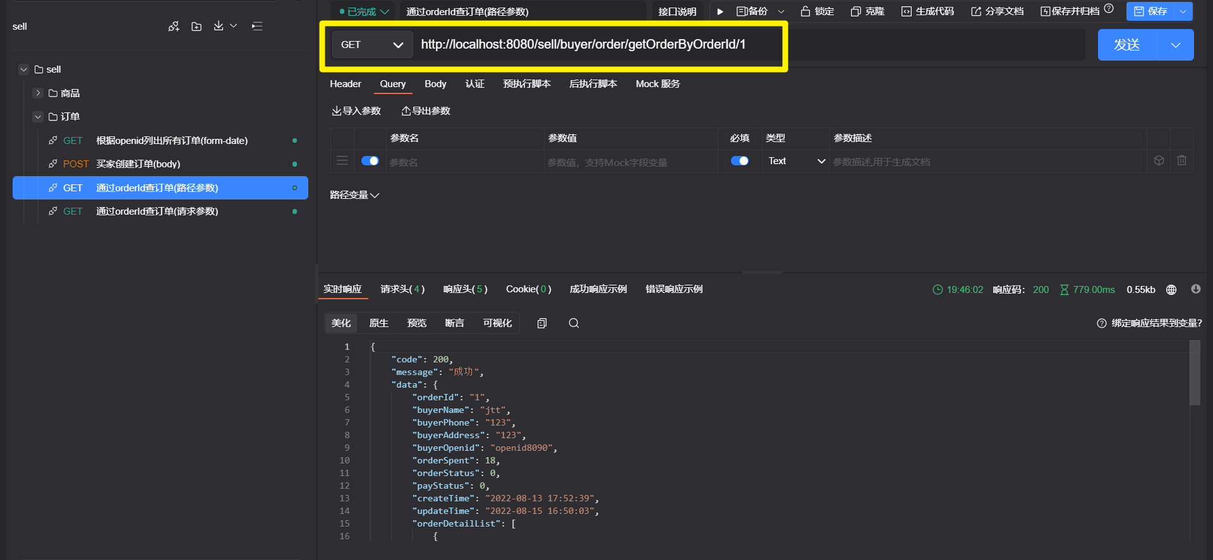Expand the 商品 folder
This screenshot has width=1213, height=560.
(x=38, y=93)
